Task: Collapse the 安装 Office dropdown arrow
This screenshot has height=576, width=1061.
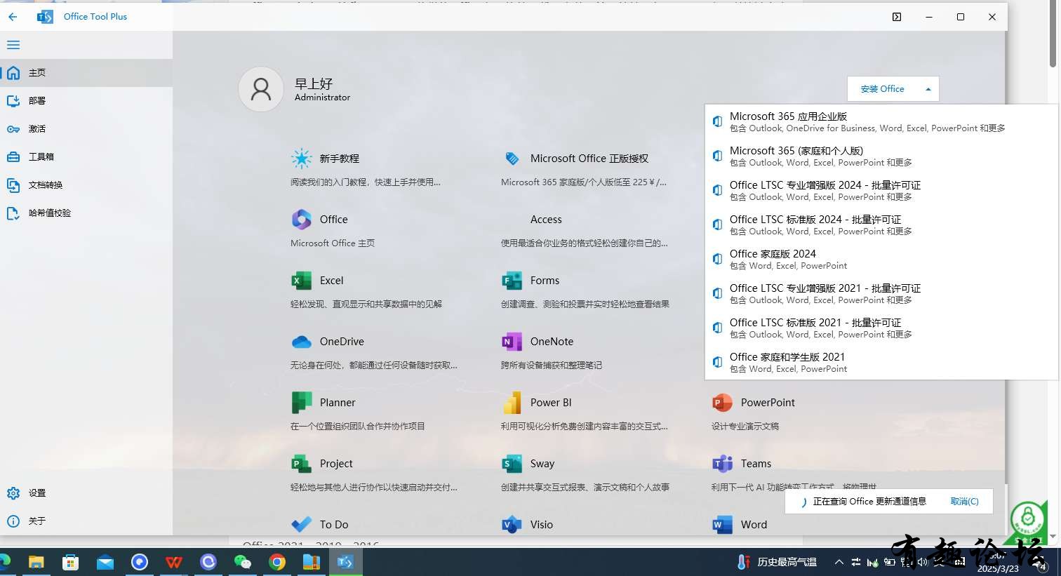Action: [x=928, y=89]
